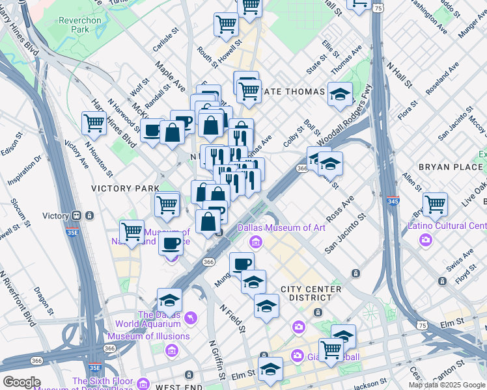Image resolution: width=487 pixels, height=390 pixels.
Task: Click the Reverchon Park label
Action: [80, 25]
